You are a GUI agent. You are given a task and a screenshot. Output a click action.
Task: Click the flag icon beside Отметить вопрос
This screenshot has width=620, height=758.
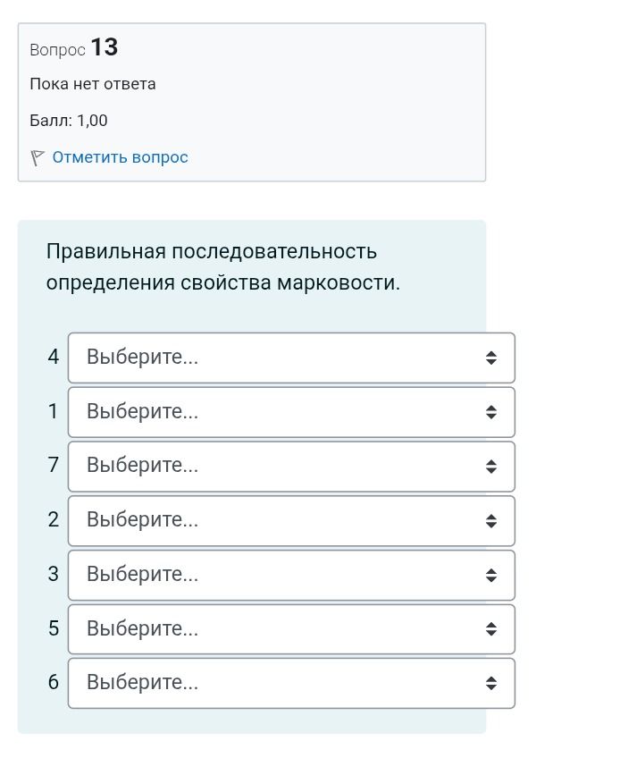click(x=38, y=157)
